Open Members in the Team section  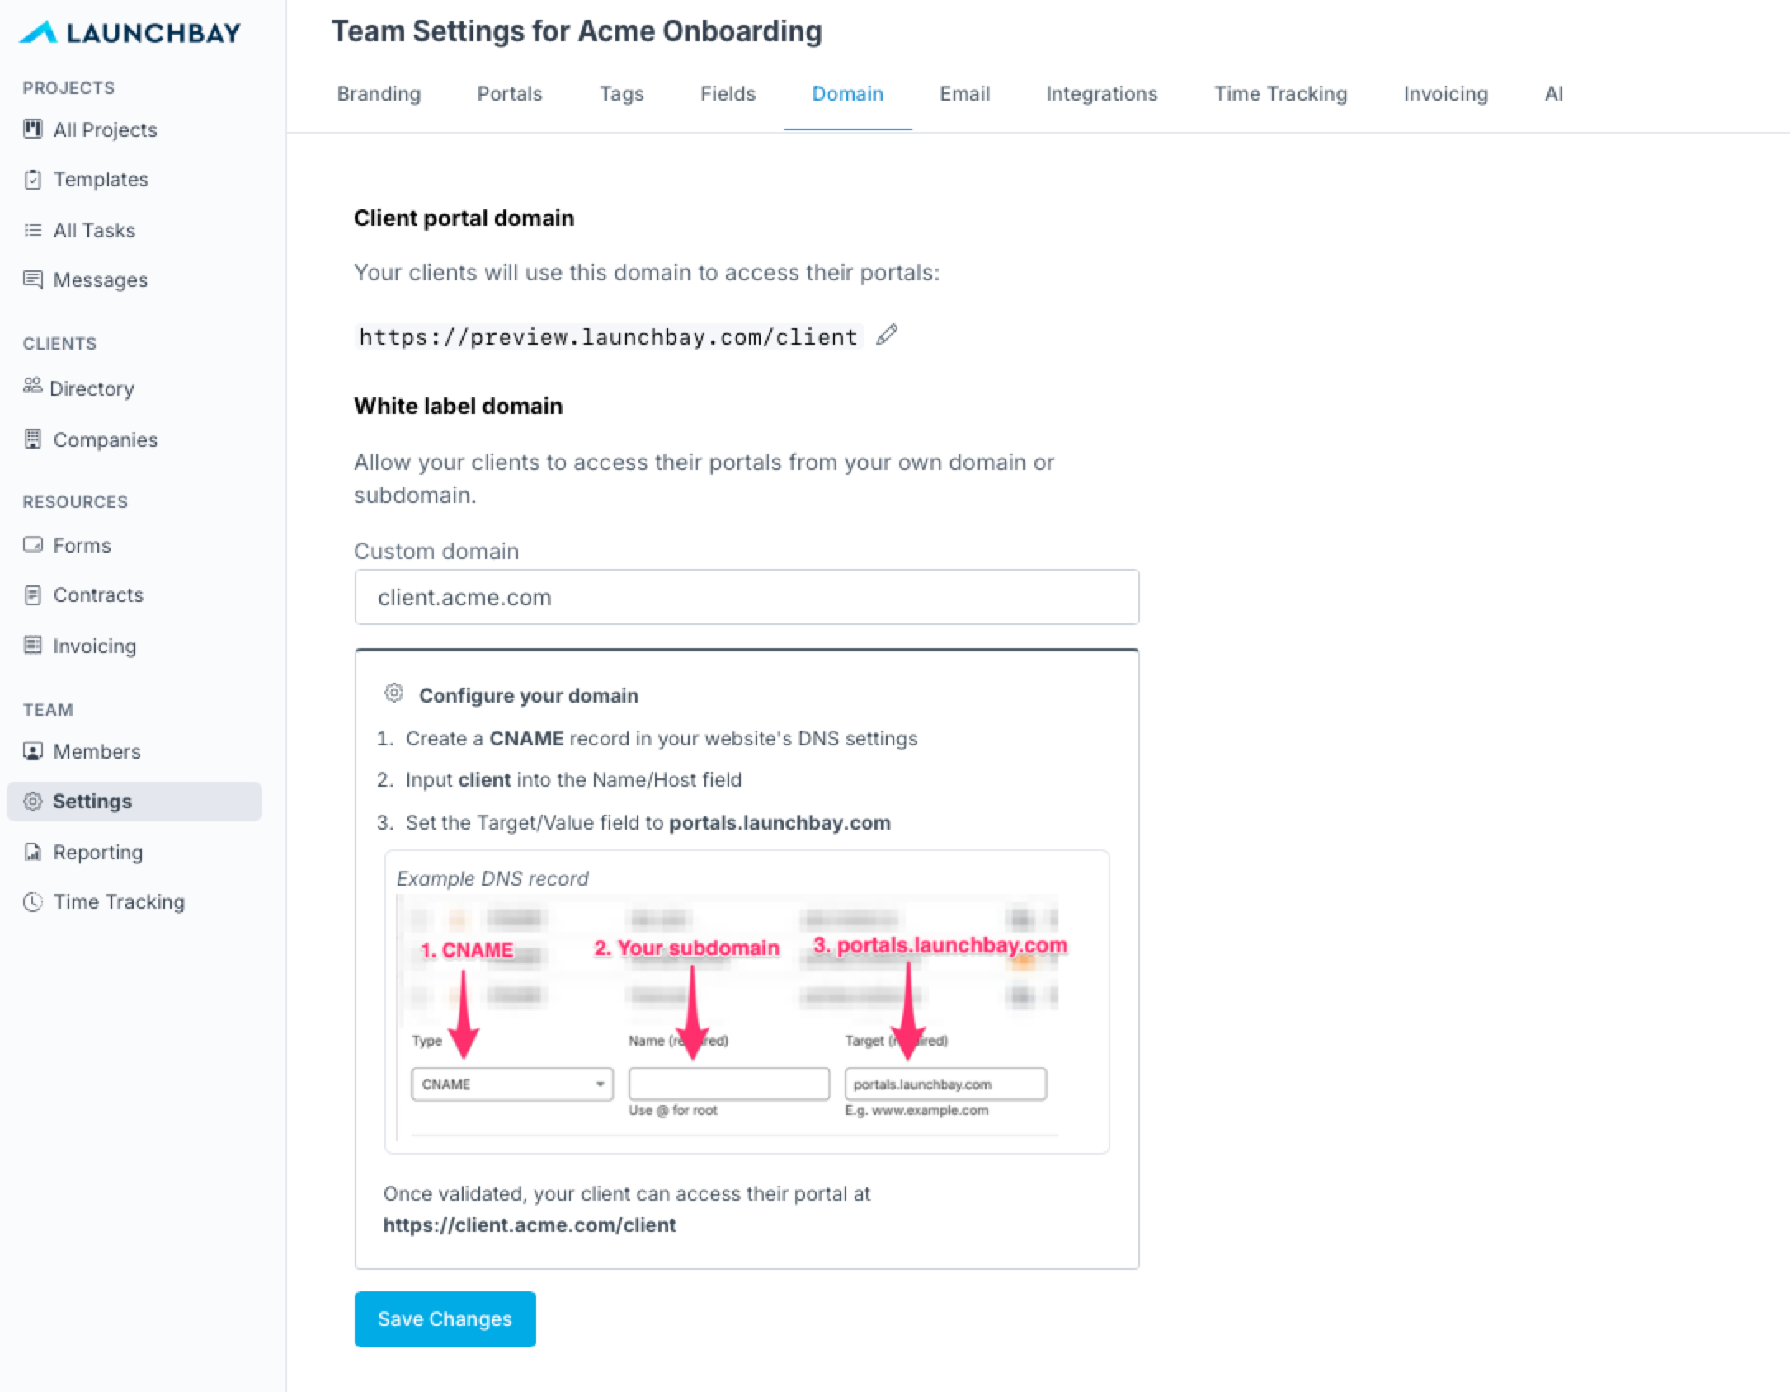coord(97,752)
